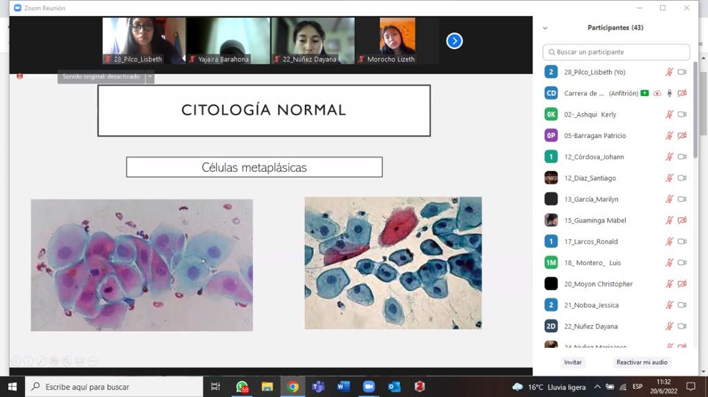Focus the Buscar un participante field
Screen dimensions: 708x397
[x=616, y=52]
